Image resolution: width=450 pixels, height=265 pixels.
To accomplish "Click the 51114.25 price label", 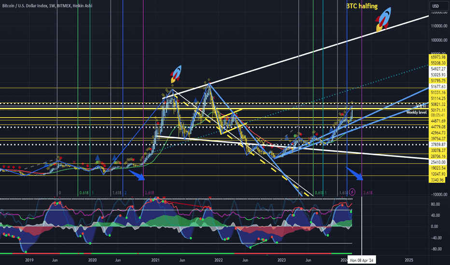I will coord(438,98).
